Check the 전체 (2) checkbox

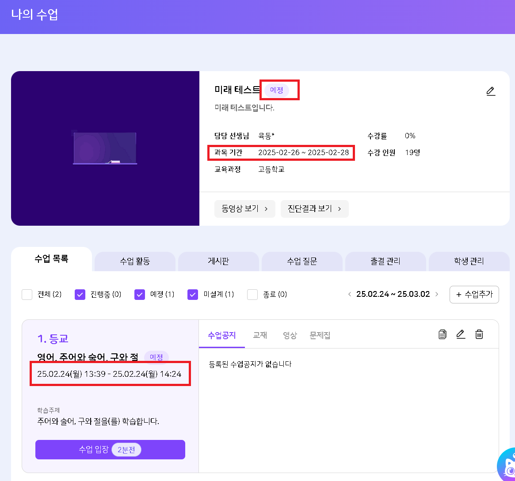[27, 295]
